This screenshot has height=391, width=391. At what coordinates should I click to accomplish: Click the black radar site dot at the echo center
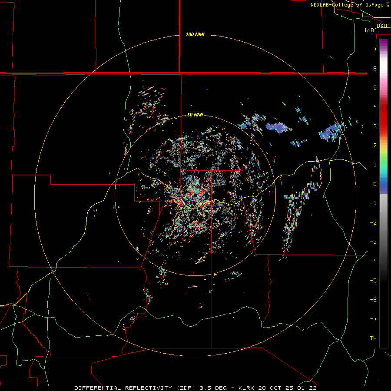[196, 195]
